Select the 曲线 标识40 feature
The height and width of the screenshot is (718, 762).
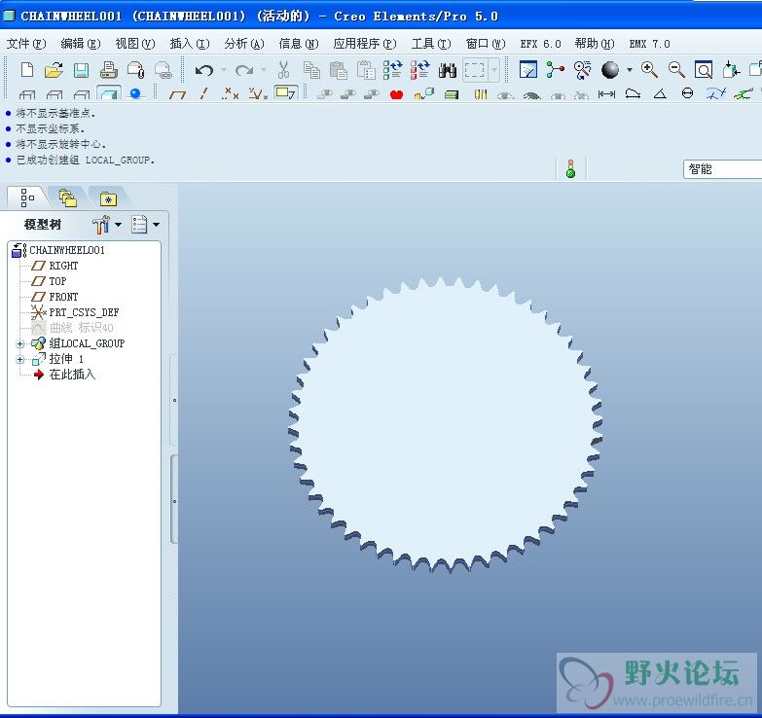81,328
